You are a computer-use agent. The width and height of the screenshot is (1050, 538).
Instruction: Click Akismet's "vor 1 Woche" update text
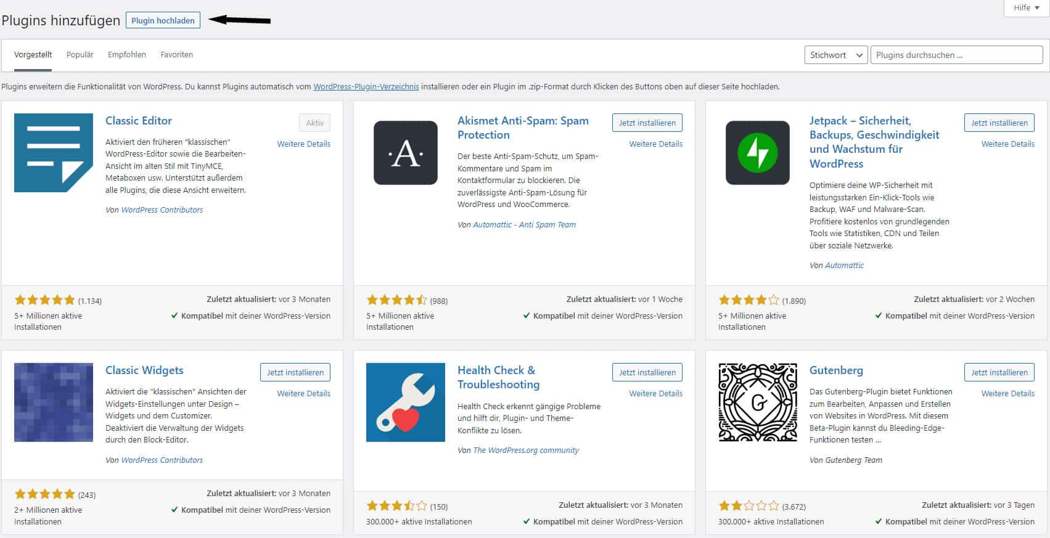[x=660, y=300]
